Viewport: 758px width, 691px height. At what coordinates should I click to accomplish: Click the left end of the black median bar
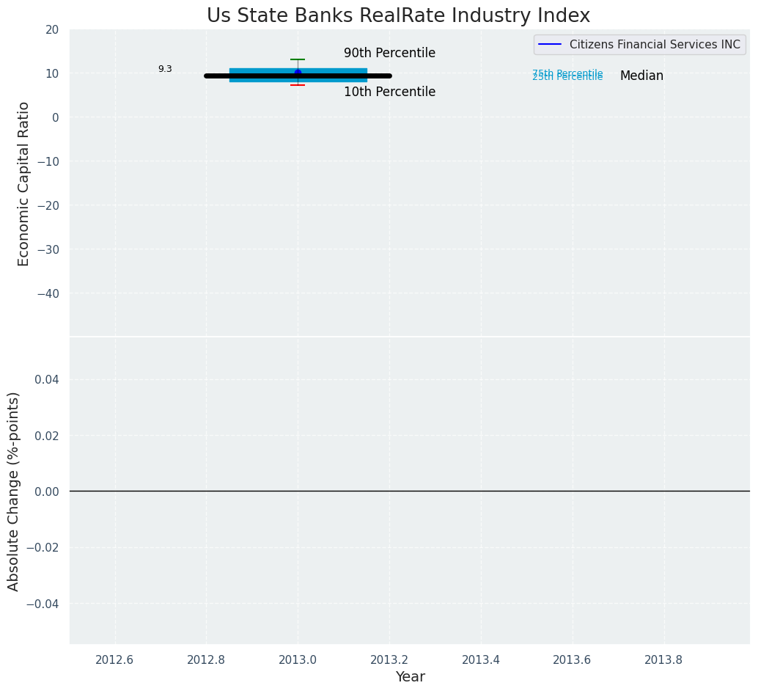(208, 76)
